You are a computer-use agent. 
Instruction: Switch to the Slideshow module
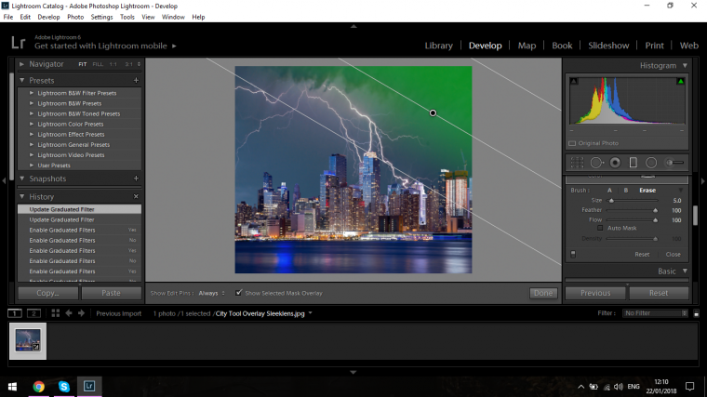608,46
